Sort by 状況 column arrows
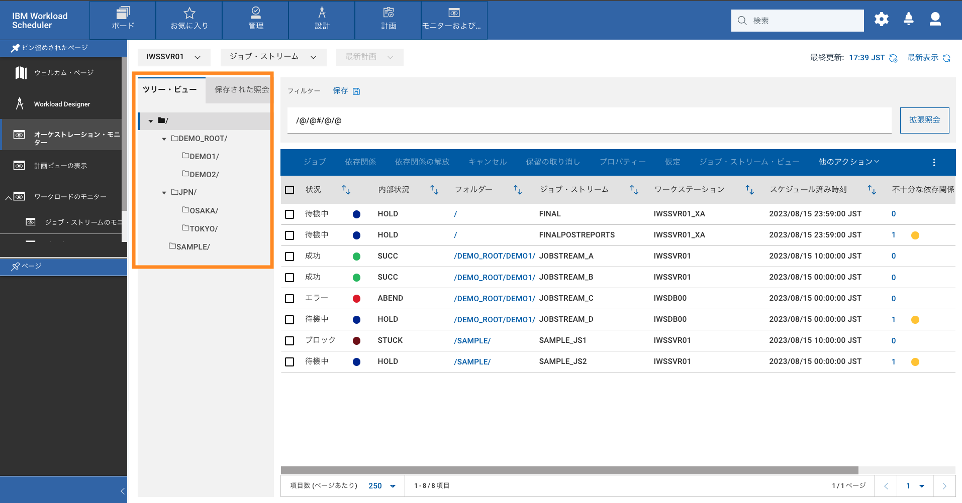Screen dimensions: 962x503 (x=346, y=190)
